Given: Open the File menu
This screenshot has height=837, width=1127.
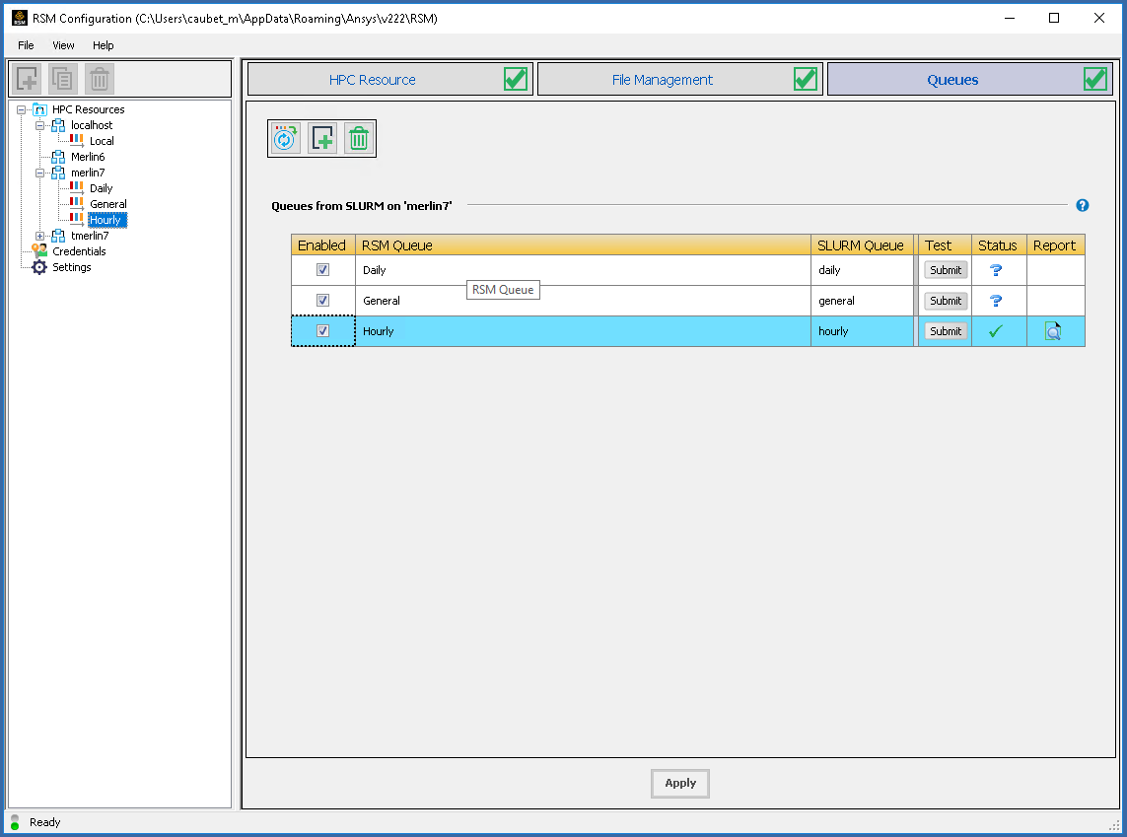Looking at the screenshot, I should [x=26, y=45].
